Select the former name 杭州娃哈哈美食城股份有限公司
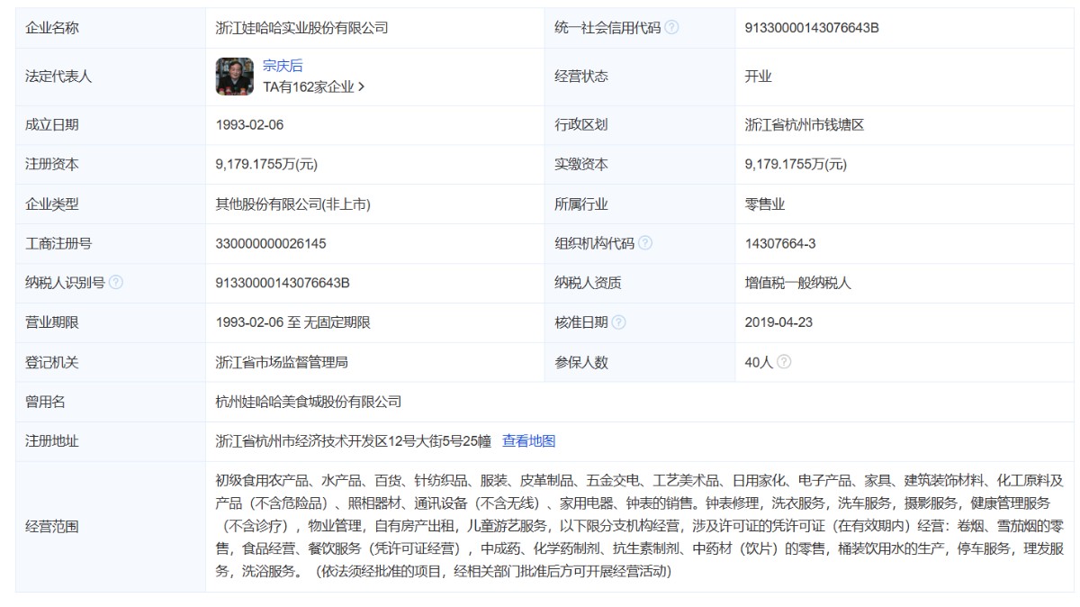1080x607 pixels. pyautogui.click(x=309, y=402)
